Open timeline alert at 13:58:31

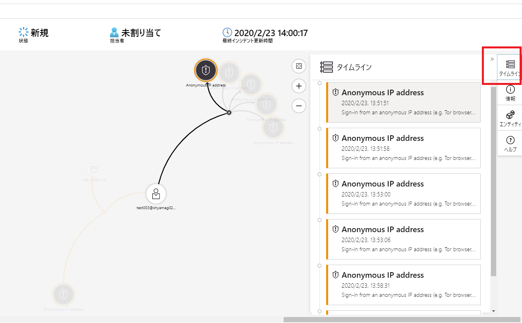point(403,285)
